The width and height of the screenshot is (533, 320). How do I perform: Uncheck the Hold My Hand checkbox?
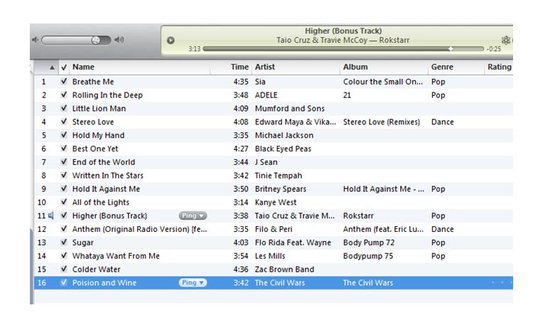[64, 135]
